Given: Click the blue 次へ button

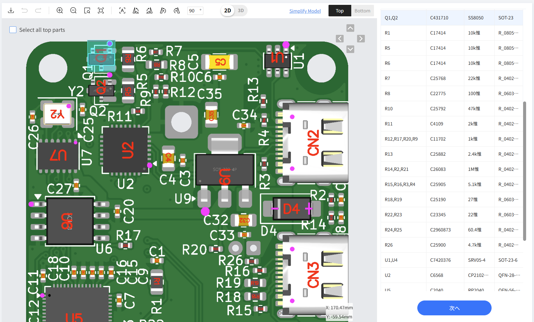Looking at the screenshot, I should [x=454, y=308].
